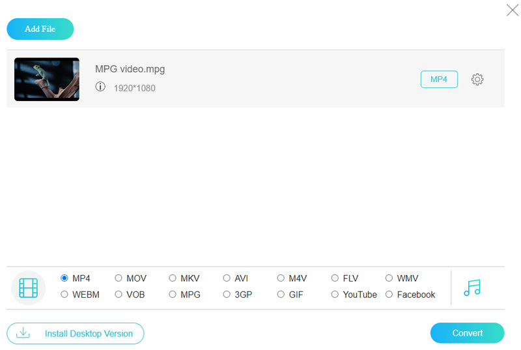The image size is (521, 350).
Task: Click the download icon in Install Desktop Version
Action: click(23, 333)
